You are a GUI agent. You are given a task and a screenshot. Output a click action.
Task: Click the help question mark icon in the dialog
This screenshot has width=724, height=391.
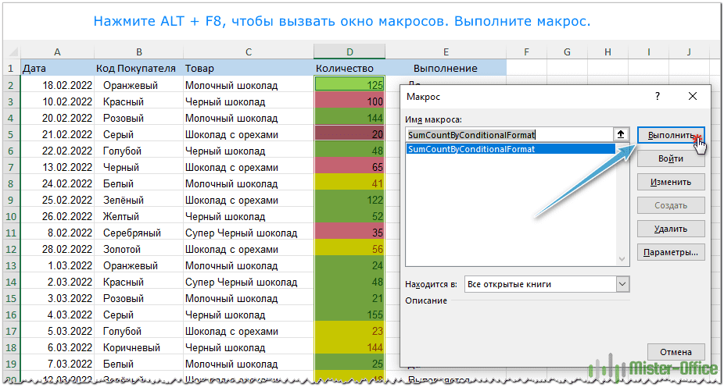(x=657, y=96)
